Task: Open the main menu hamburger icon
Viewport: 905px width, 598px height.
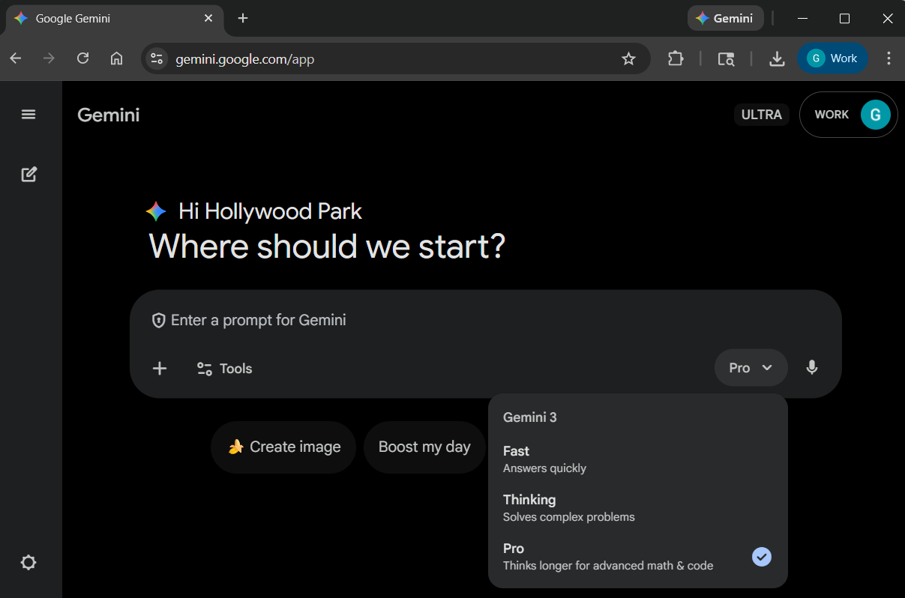Action: (x=28, y=115)
